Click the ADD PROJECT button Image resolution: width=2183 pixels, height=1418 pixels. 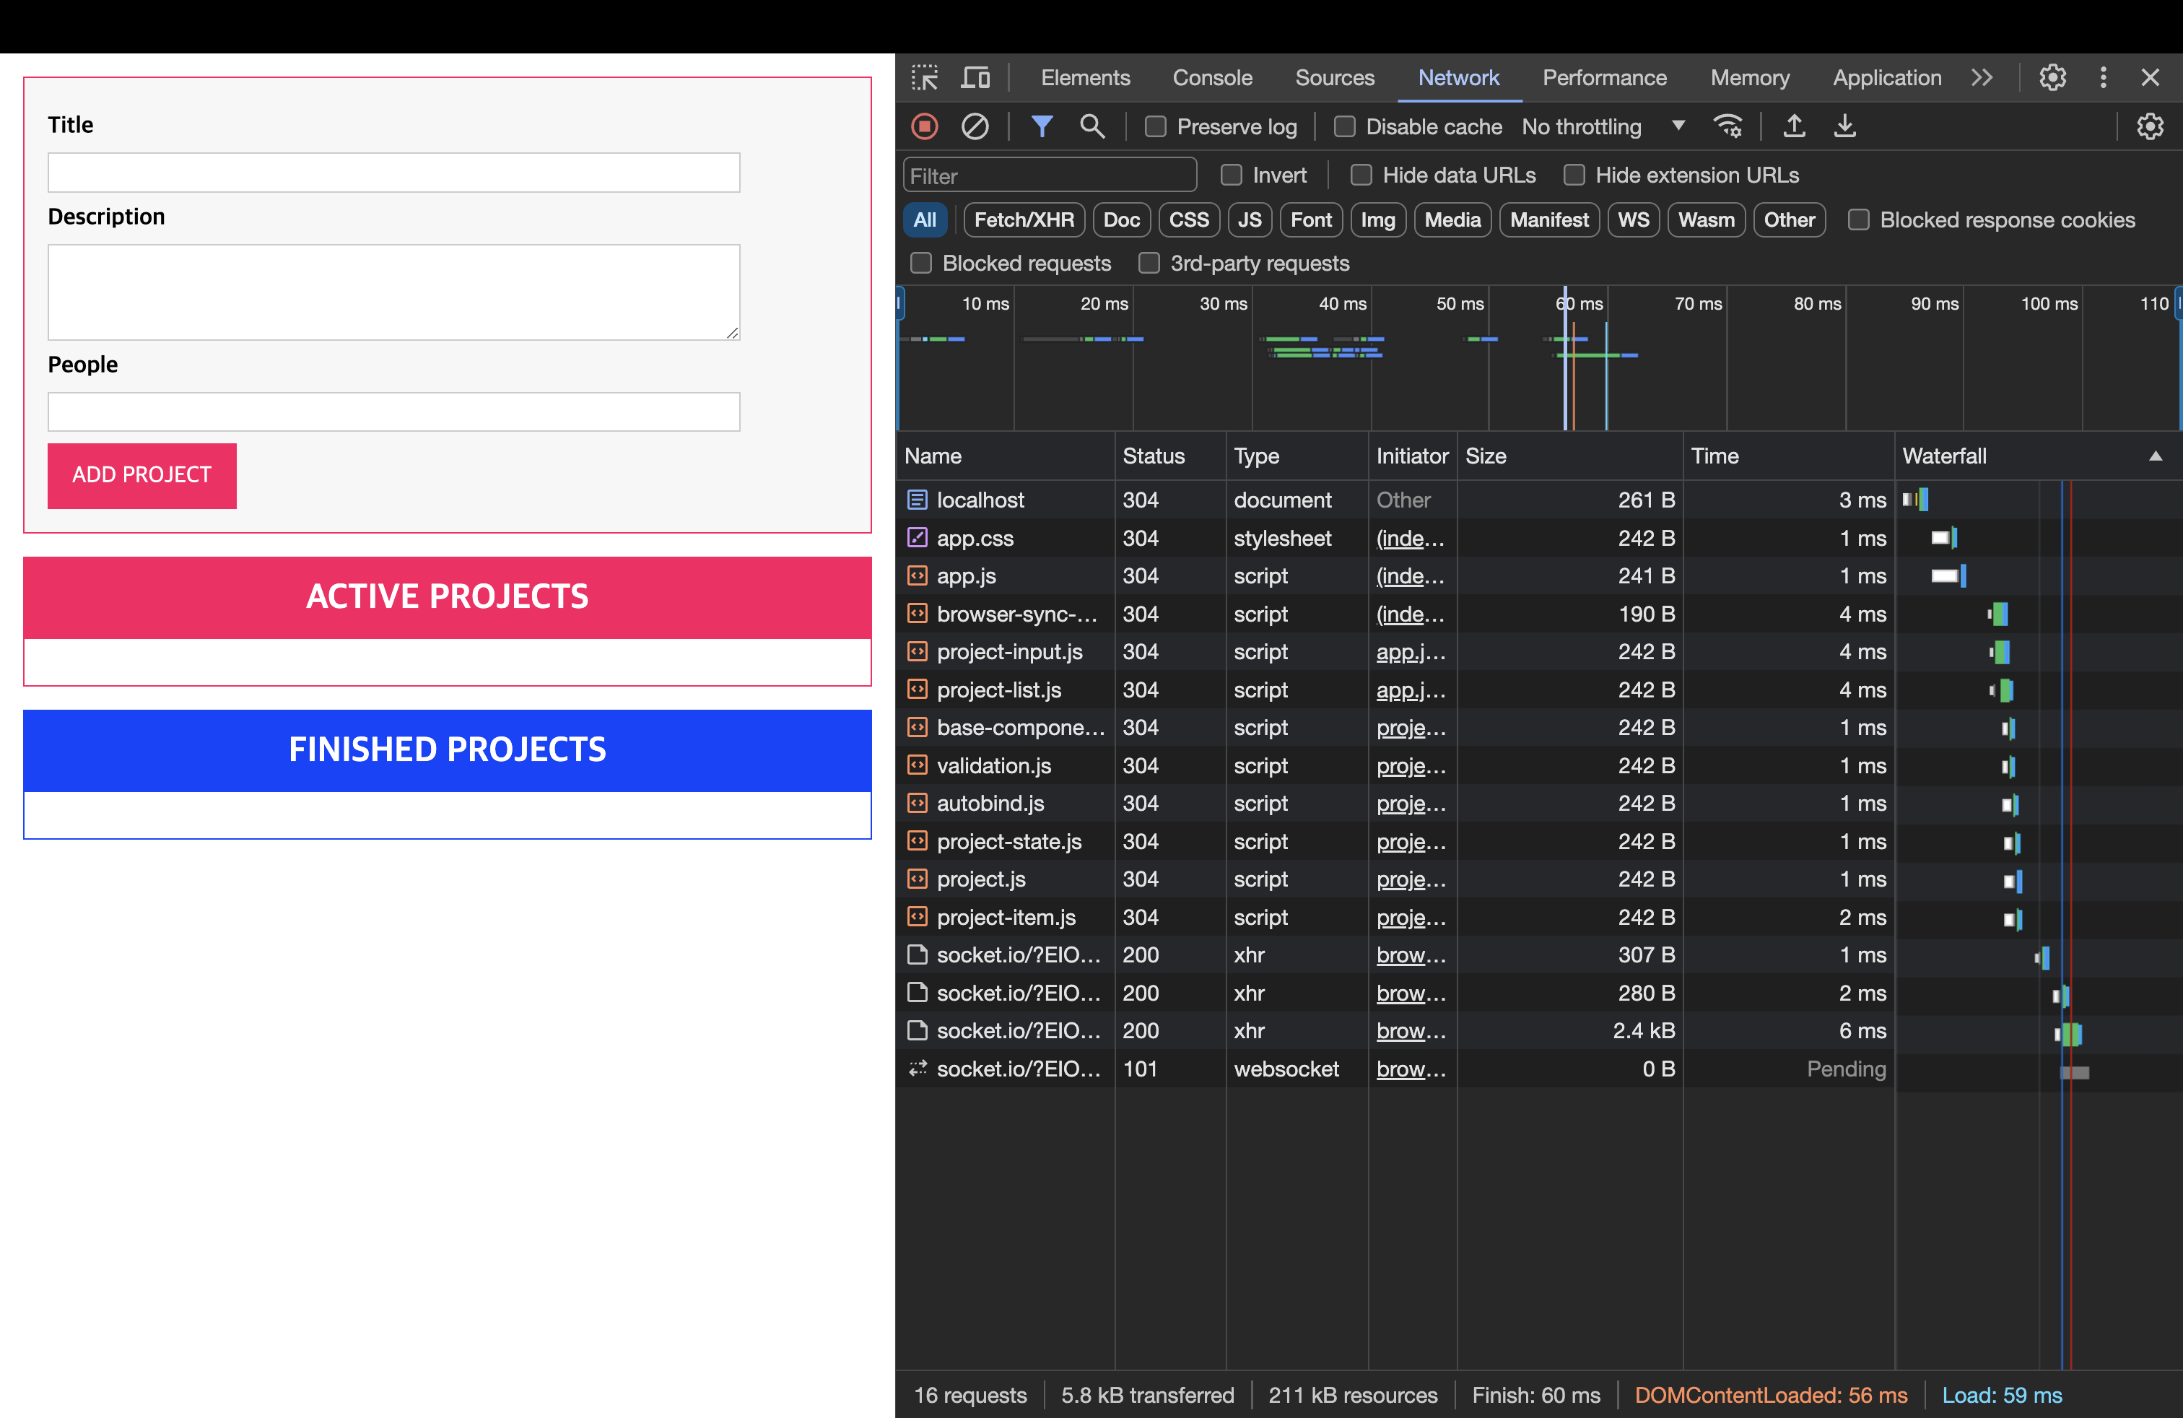(142, 475)
